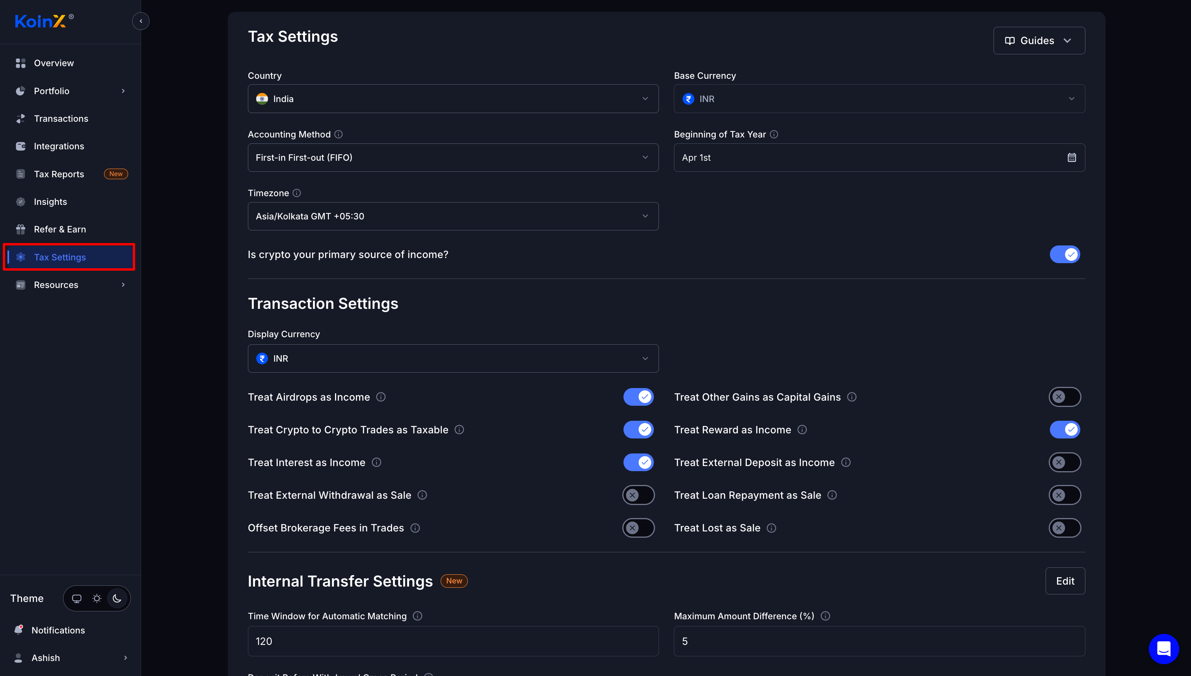Switch to dark mode moon icon
This screenshot has height=676, width=1191.
[117, 598]
